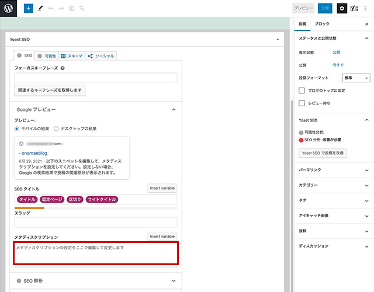Collapse the Google preview section
Viewport: 374px width, 292px height.
[96, 110]
